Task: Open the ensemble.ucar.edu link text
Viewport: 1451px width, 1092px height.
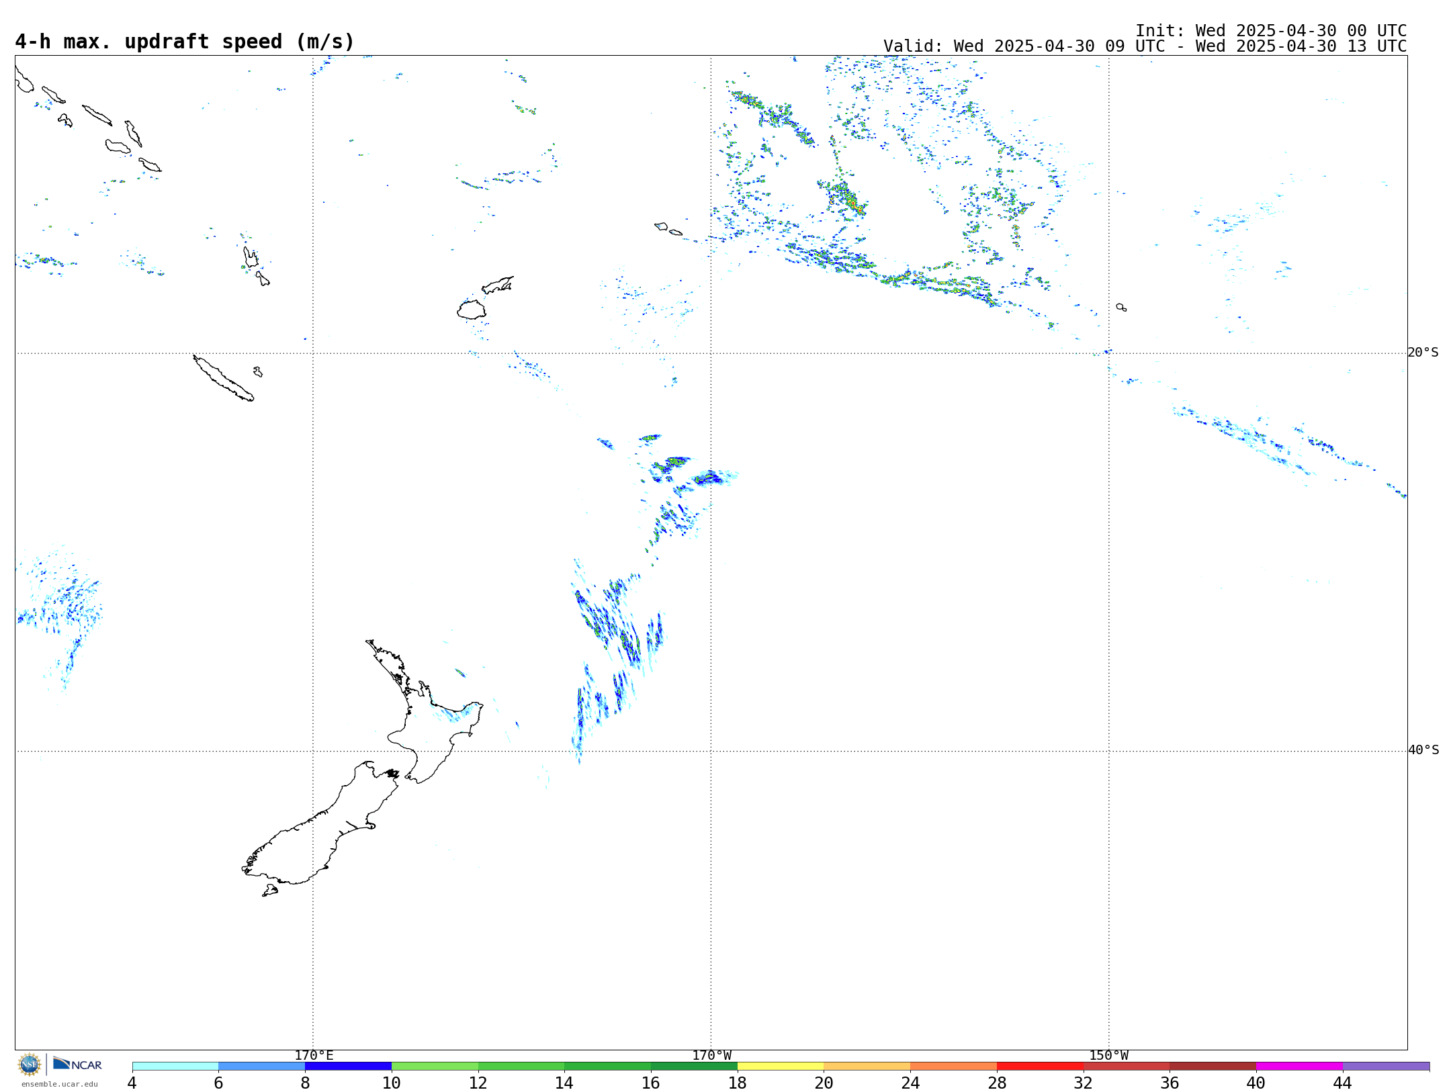Action: (x=59, y=1084)
